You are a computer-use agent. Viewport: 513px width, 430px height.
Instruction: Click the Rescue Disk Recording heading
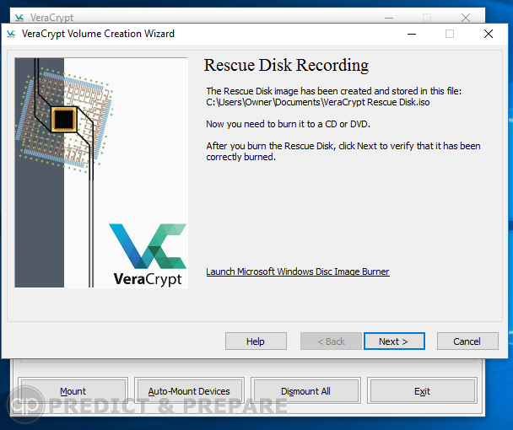286,65
